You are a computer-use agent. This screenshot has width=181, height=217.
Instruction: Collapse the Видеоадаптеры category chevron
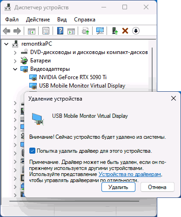[x=15, y=69]
